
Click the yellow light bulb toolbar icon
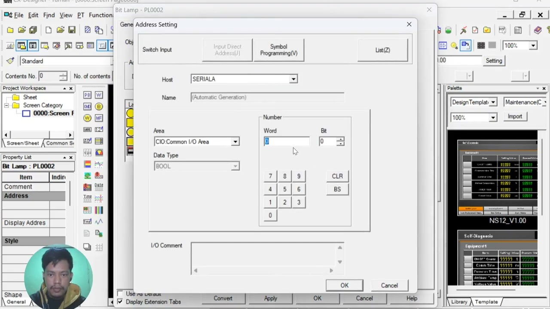(x=454, y=45)
